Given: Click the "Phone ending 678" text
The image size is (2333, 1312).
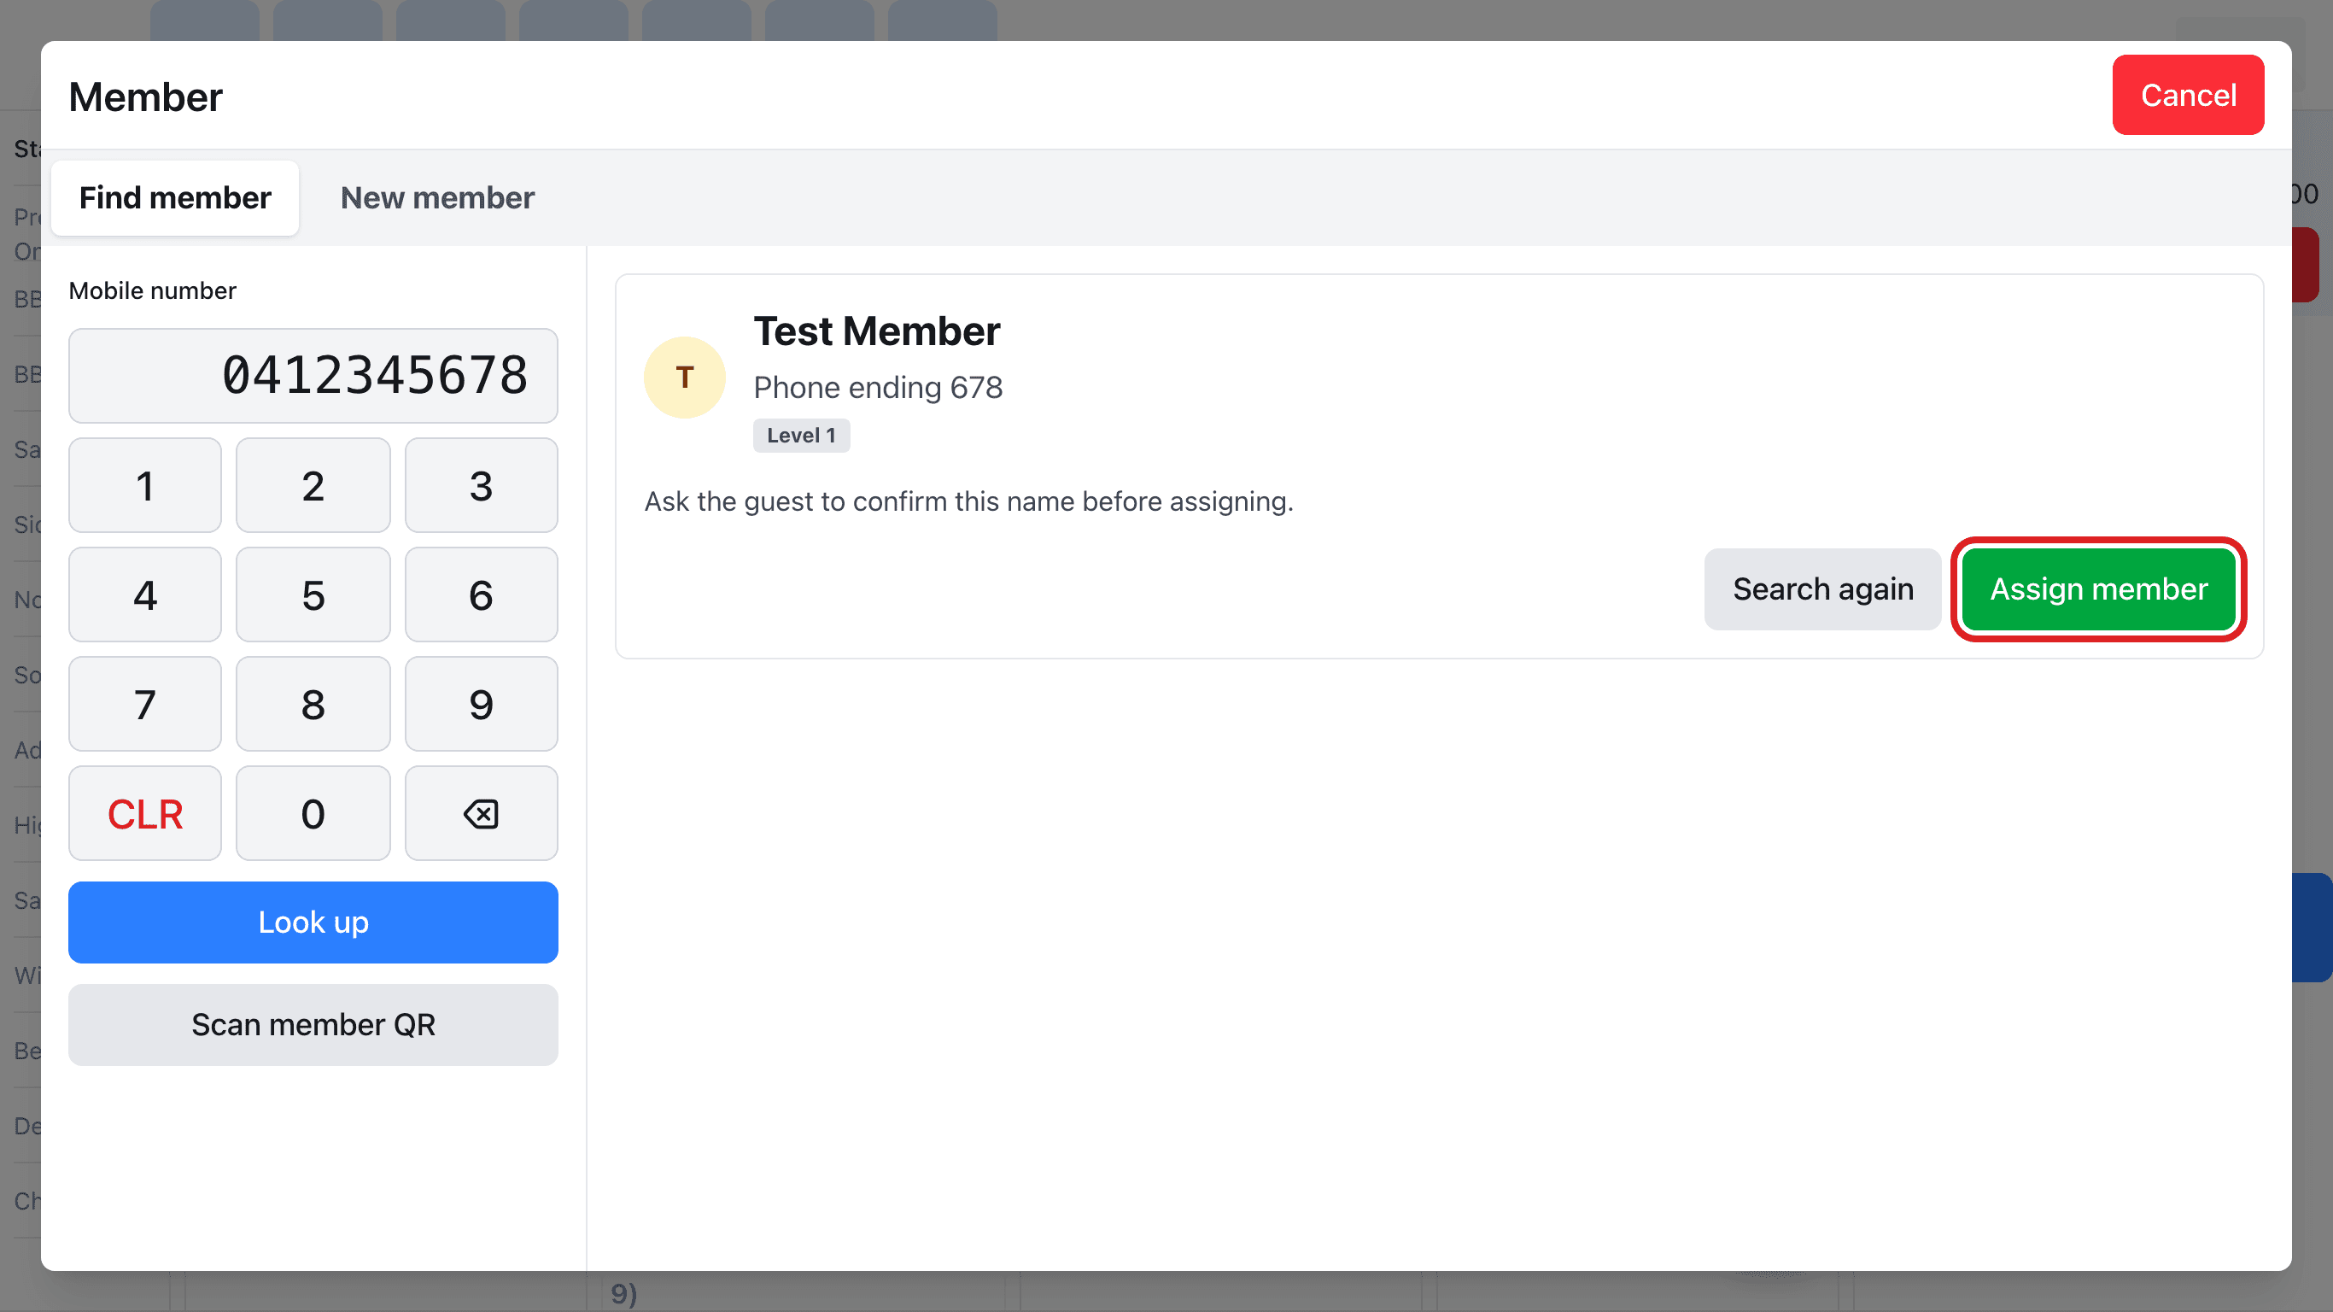Looking at the screenshot, I should pos(878,387).
